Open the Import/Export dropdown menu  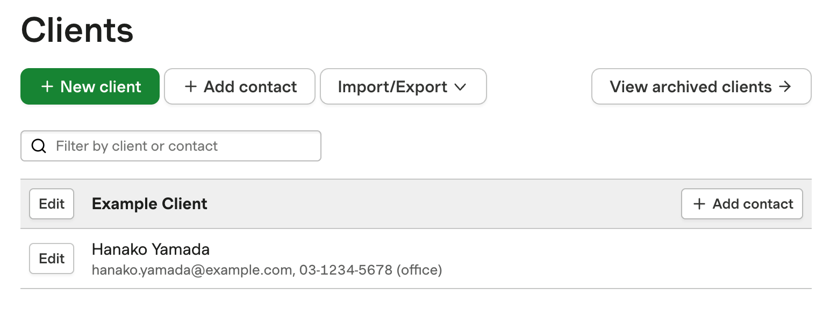tap(403, 87)
